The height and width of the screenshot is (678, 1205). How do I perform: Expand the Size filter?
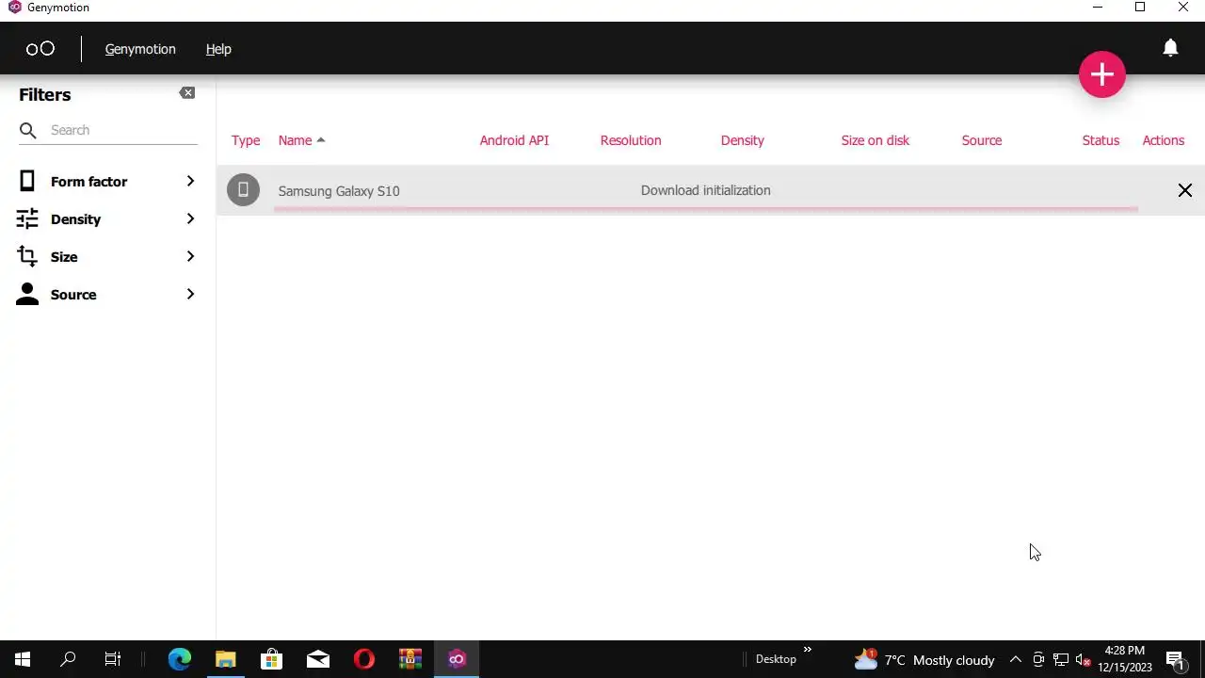[x=190, y=256]
